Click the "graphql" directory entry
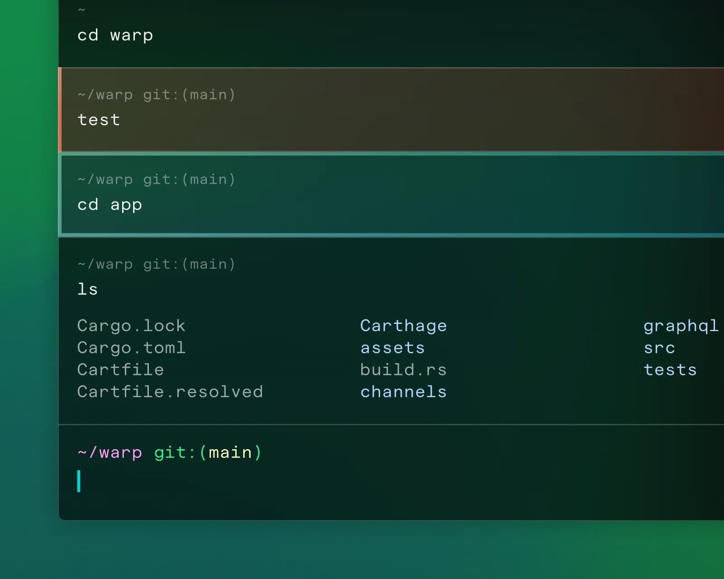Screen dimensions: 724x579 click(x=681, y=325)
